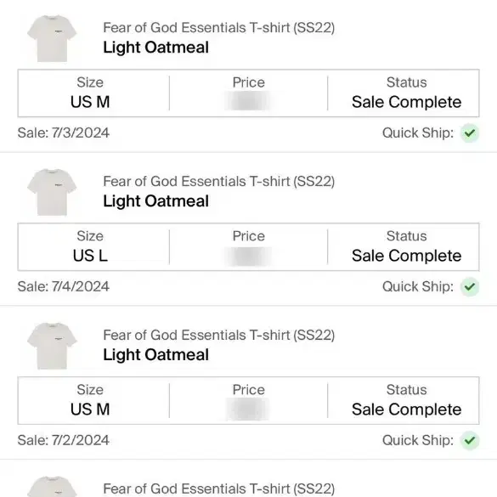Click the blurred price of the 7/2/2024 sale

click(x=248, y=409)
